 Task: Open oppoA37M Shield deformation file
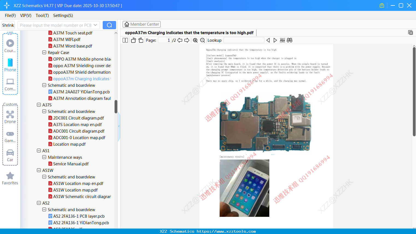(x=79, y=72)
